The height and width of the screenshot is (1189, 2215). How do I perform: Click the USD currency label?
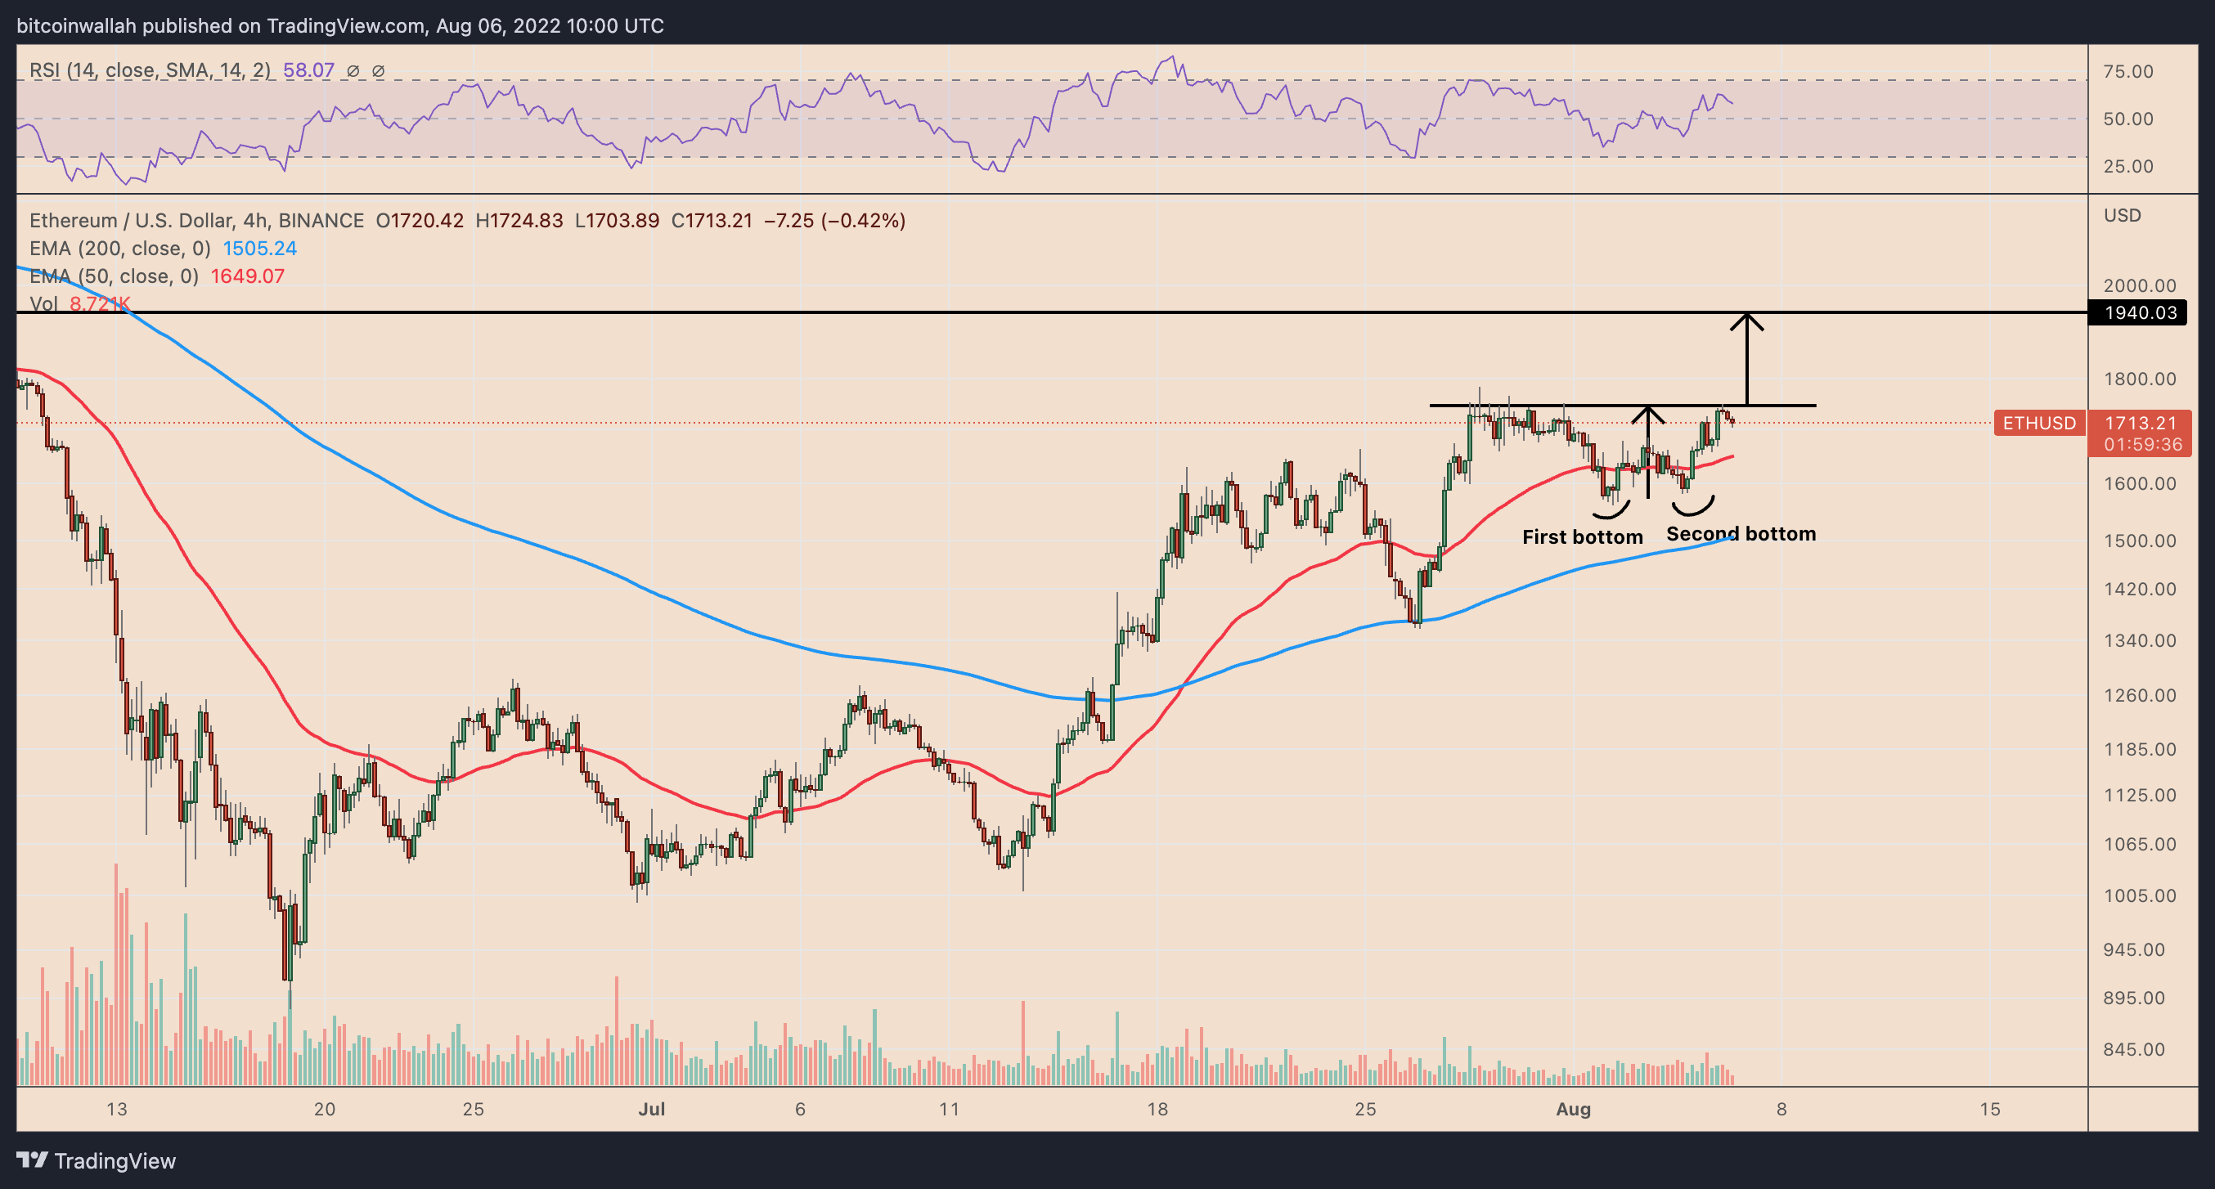click(2122, 216)
